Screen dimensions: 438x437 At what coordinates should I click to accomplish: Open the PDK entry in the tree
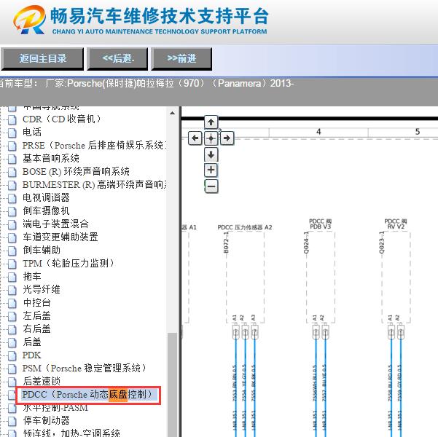click(x=31, y=355)
